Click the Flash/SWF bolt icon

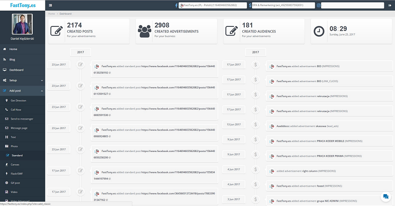pyautogui.click(x=7, y=174)
